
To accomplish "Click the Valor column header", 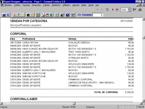I will [x=131, y=39].
